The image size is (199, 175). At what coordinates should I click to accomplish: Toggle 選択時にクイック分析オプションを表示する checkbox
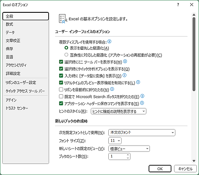pos(61,69)
